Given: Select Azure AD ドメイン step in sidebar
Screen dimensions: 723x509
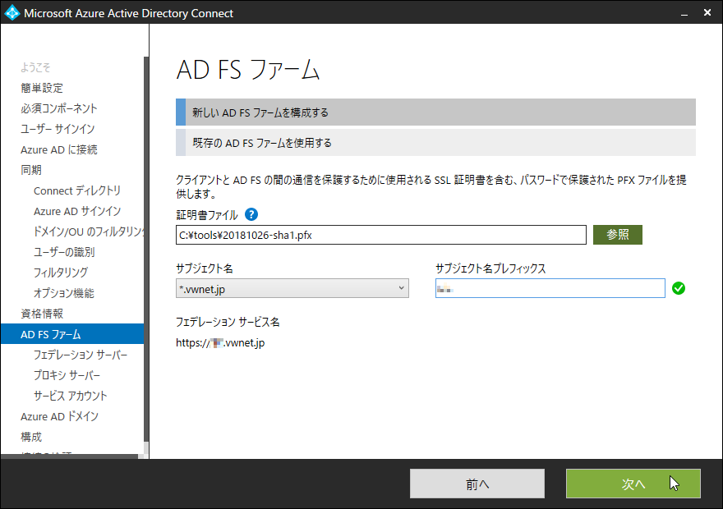Looking at the screenshot, I should [59, 416].
